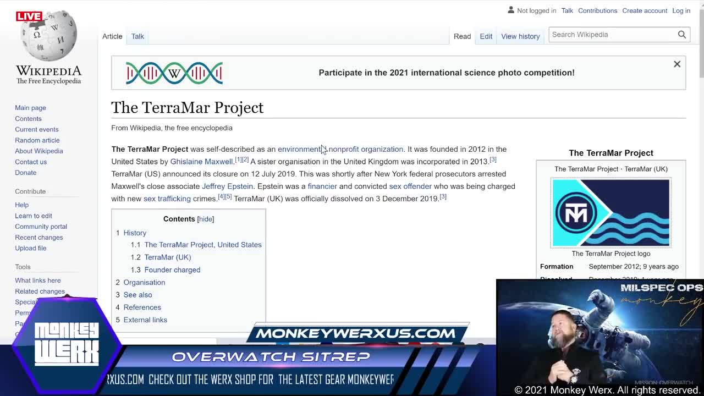Click citation [4] after crimes
The height and width of the screenshot is (396, 704).
[221, 196]
